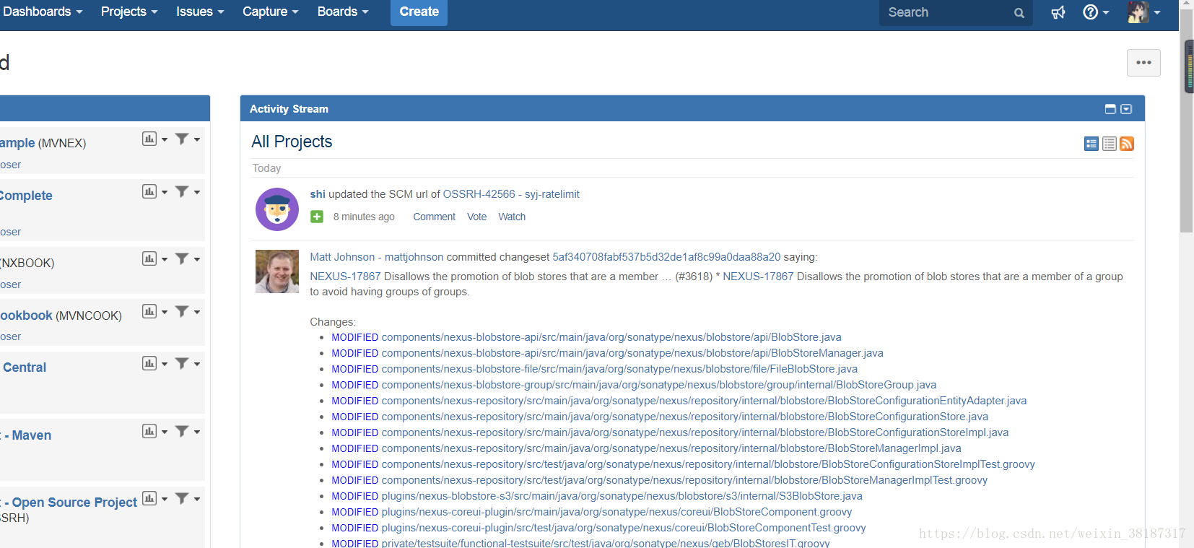Click Matt Johnson's profile photo
This screenshot has width=1194, height=548.
pyautogui.click(x=277, y=271)
